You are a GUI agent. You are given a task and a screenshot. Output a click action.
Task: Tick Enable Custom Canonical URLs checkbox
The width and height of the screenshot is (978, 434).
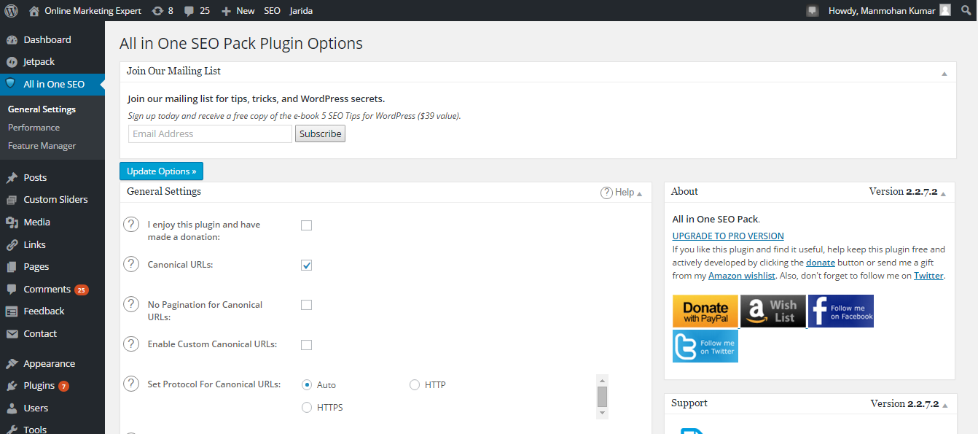(306, 345)
